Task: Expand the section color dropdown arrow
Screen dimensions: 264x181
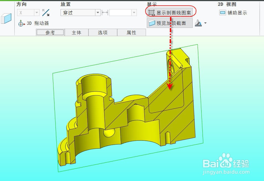Action: [205, 23]
